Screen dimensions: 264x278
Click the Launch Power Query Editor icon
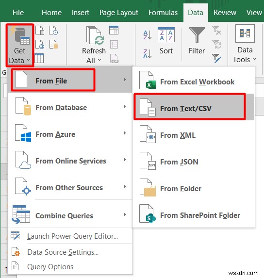coord(15,236)
